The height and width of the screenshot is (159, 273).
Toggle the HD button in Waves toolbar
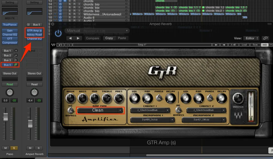[x=265, y=45]
